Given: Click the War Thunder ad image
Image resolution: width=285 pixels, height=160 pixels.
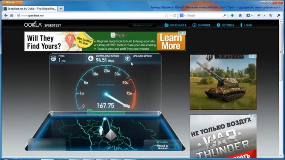Looking at the screenshot, I should (x=223, y=136).
